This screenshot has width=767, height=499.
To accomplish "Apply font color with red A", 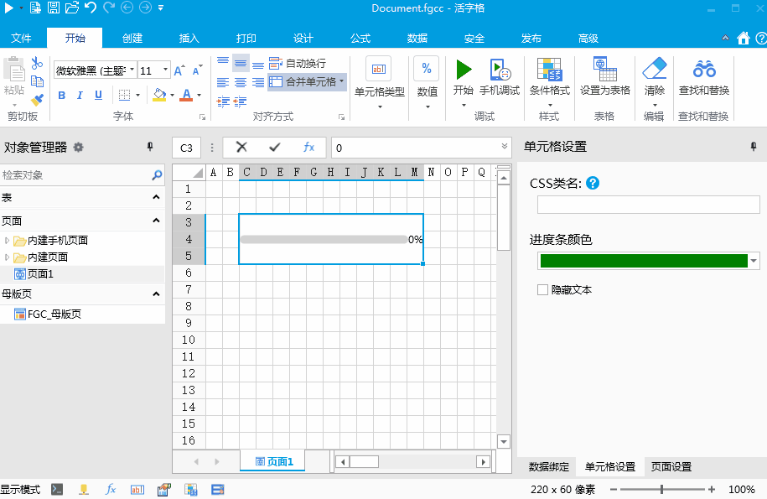I will (x=186, y=95).
